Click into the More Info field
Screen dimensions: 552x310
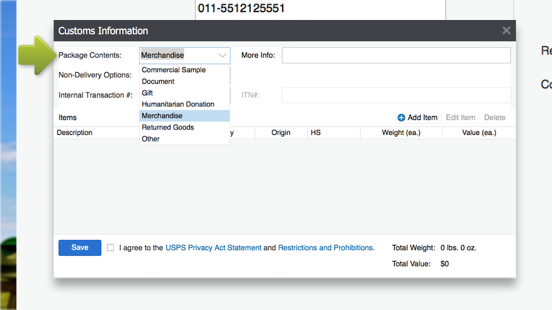coord(396,56)
